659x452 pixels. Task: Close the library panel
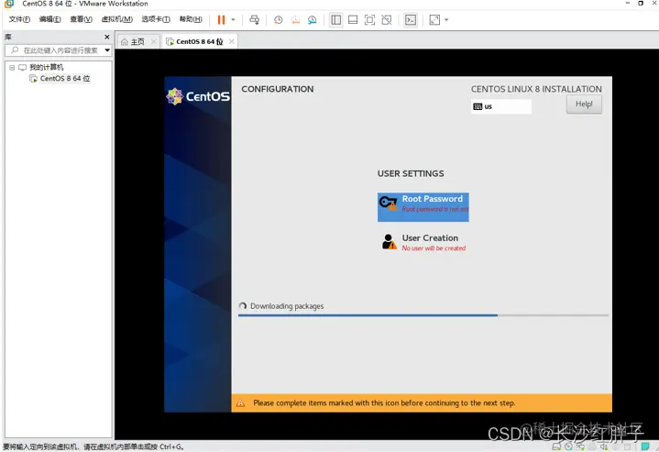[x=106, y=37]
